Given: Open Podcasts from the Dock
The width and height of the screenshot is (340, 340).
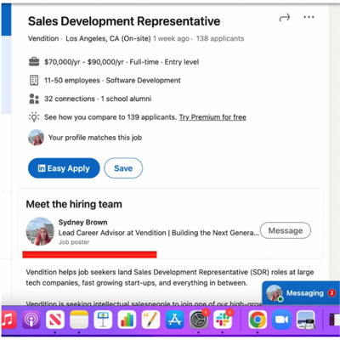Looking at the screenshot, I should click(31, 320).
